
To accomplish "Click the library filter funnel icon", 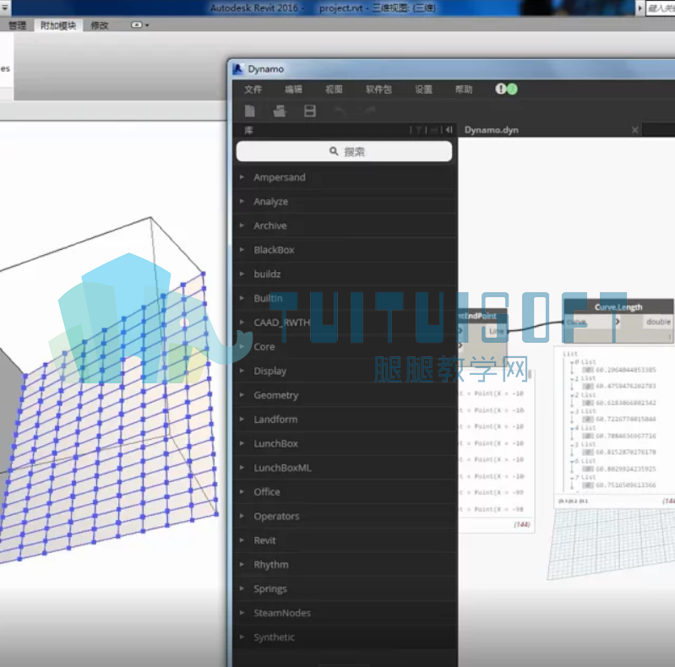I will 418,130.
